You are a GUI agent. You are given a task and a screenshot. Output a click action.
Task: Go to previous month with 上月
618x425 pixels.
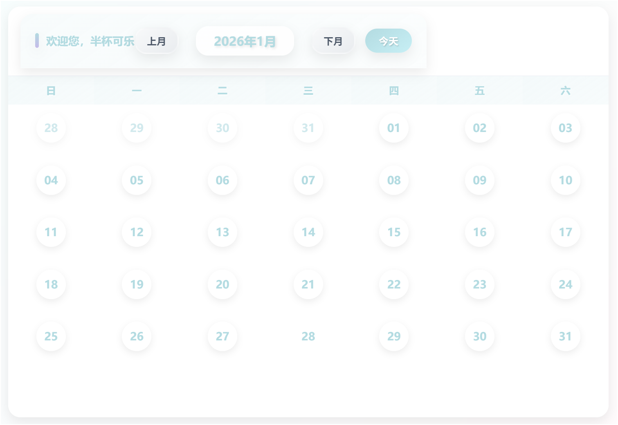156,41
